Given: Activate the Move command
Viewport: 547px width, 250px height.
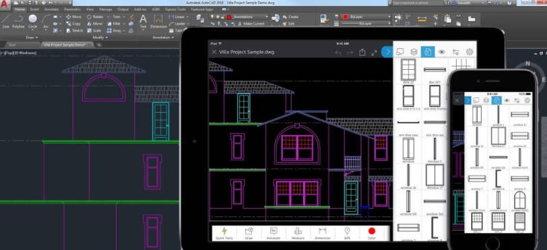Looking at the screenshot, I should pos(73,17).
